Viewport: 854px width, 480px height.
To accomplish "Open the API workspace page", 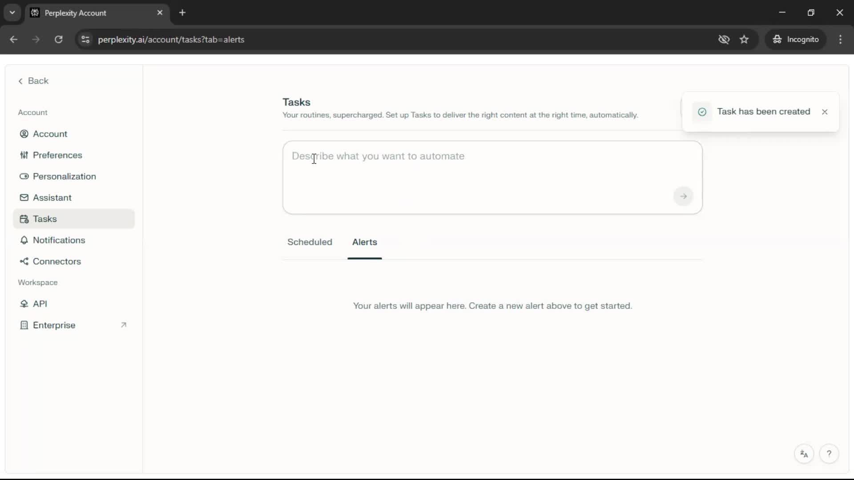I will point(40,304).
